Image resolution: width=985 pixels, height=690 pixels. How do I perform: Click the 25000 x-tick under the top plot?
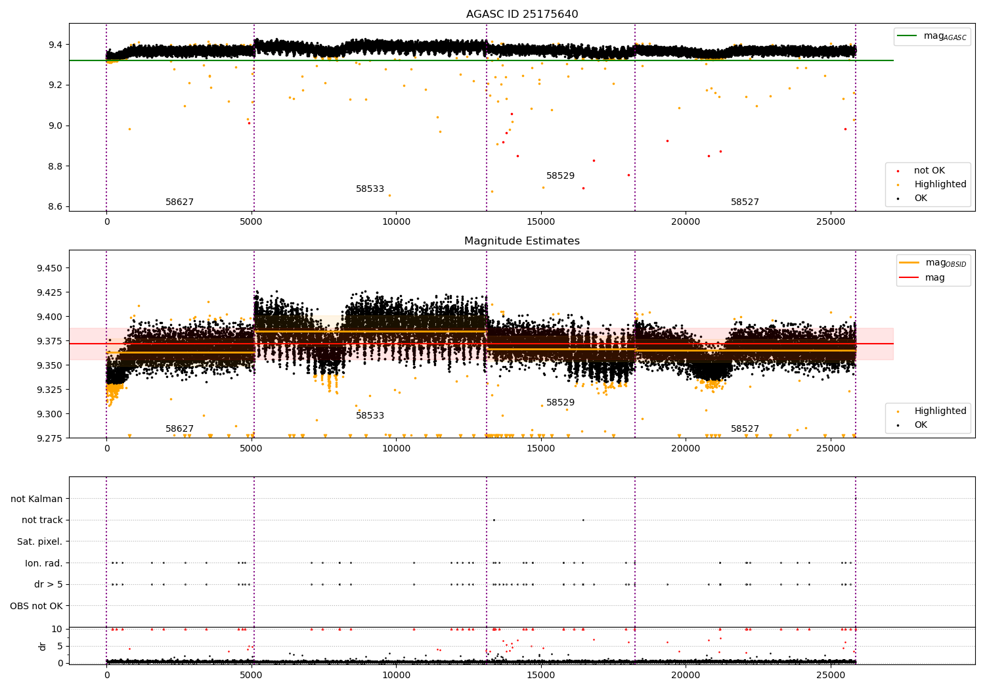coord(831,222)
